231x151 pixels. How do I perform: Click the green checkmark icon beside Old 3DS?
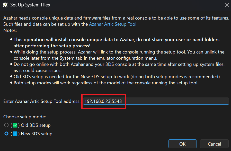tap(15, 125)
